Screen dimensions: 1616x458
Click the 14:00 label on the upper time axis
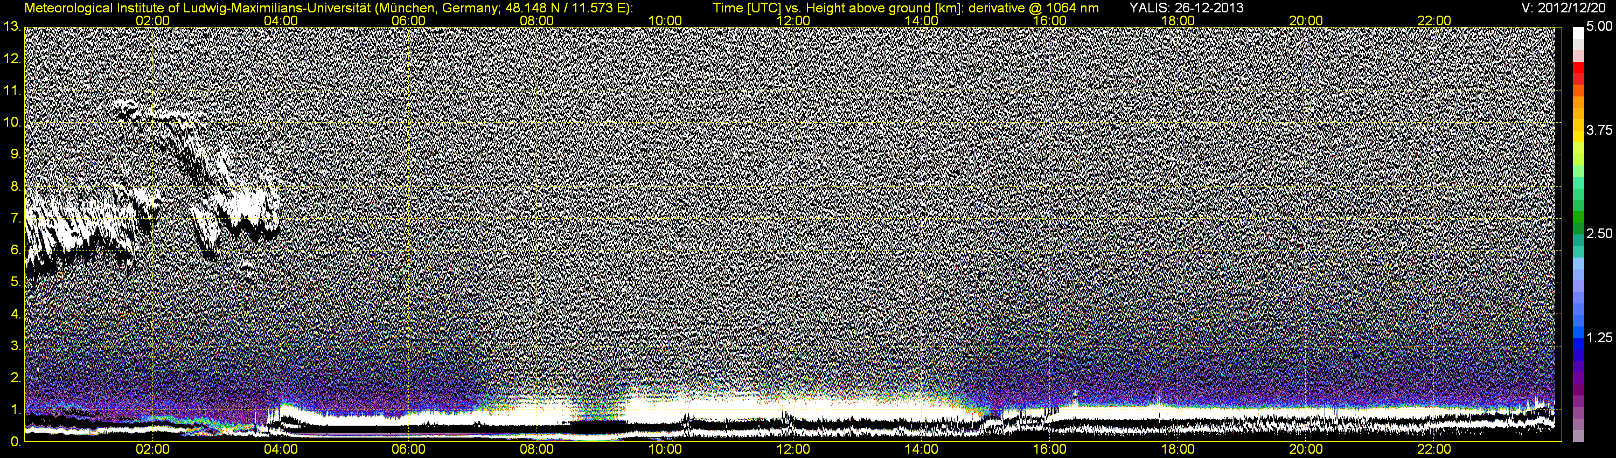[922, 20]
